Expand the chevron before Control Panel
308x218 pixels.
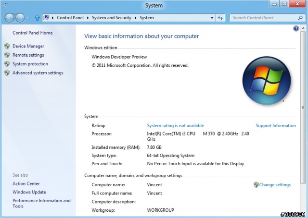click(x=52, y=18)
